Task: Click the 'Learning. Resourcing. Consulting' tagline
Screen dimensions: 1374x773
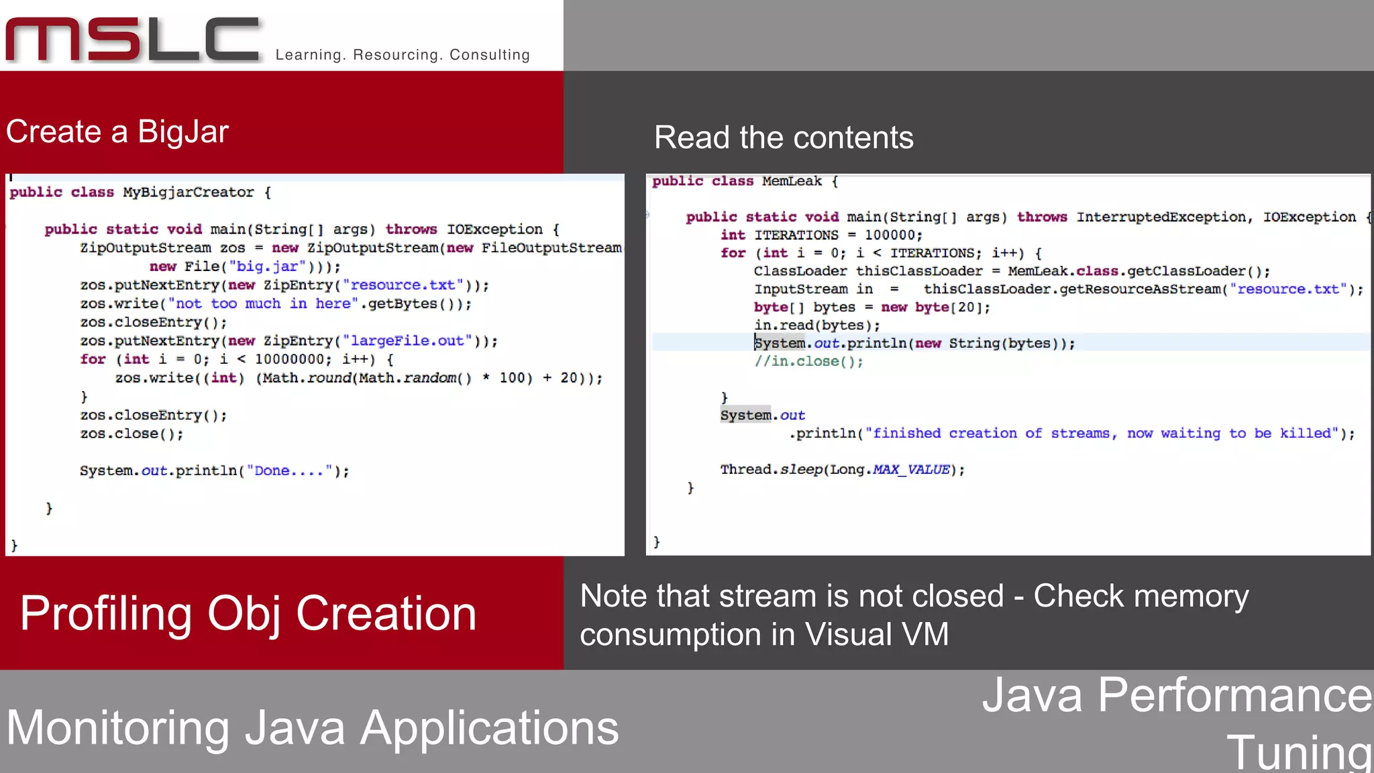Action: 403,54
